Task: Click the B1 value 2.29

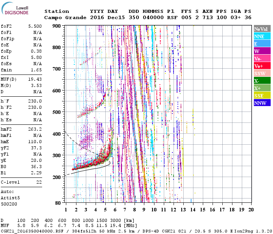Action: point(36,173)
